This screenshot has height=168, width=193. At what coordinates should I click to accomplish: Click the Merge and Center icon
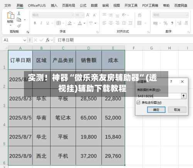pos(139,23)
